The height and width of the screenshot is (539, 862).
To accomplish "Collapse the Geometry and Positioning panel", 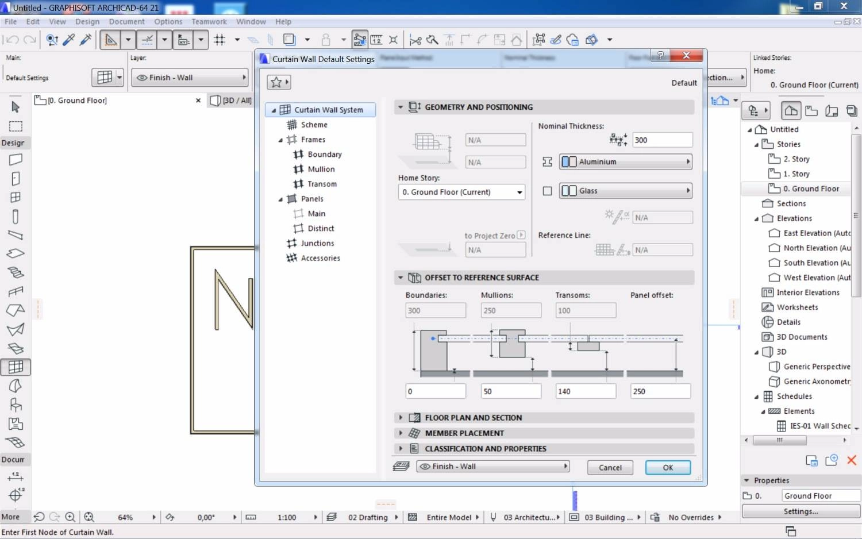I will 401,107.
